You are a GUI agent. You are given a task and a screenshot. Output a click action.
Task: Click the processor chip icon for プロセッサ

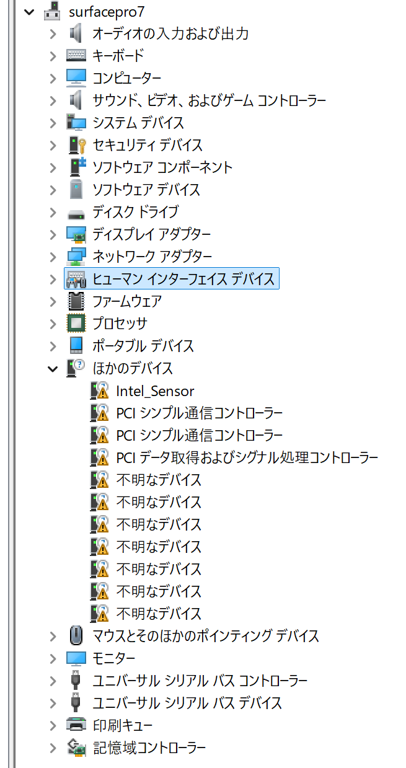(76, 323)
